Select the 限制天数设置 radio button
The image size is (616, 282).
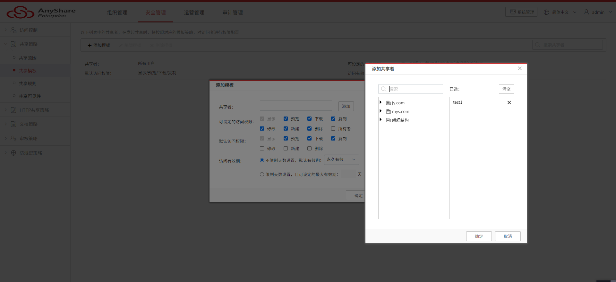262,174
